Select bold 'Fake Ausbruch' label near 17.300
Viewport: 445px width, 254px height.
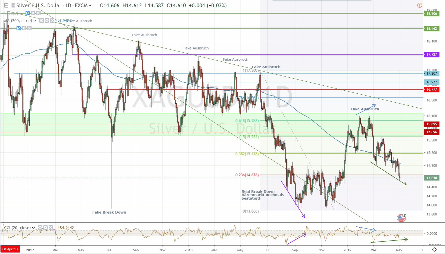pos(266,67)
